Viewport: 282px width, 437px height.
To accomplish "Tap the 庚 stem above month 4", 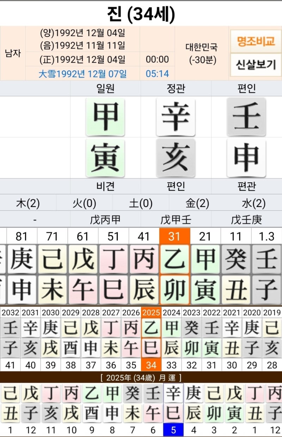I will [194, 393].
